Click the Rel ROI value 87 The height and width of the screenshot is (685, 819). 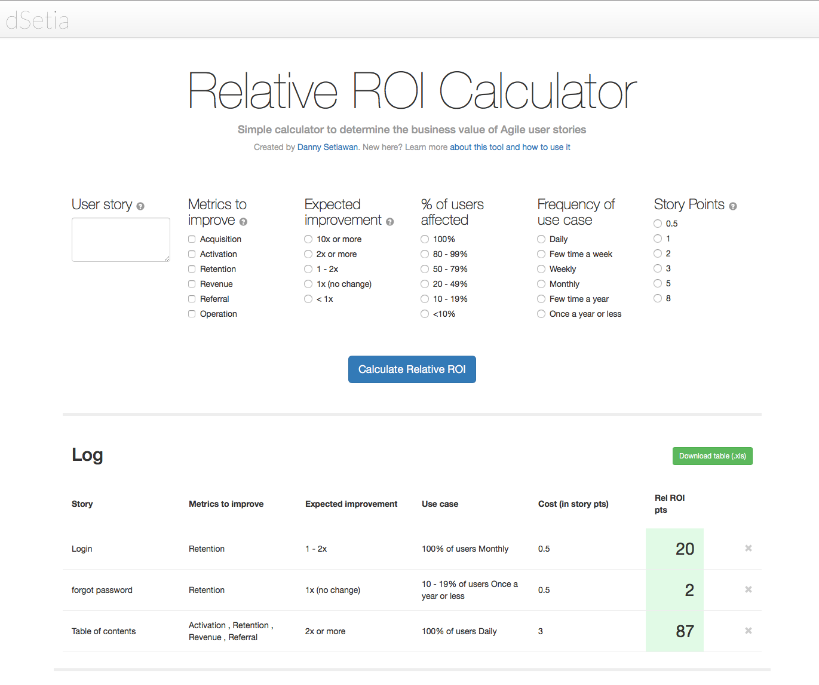[685, 631]
